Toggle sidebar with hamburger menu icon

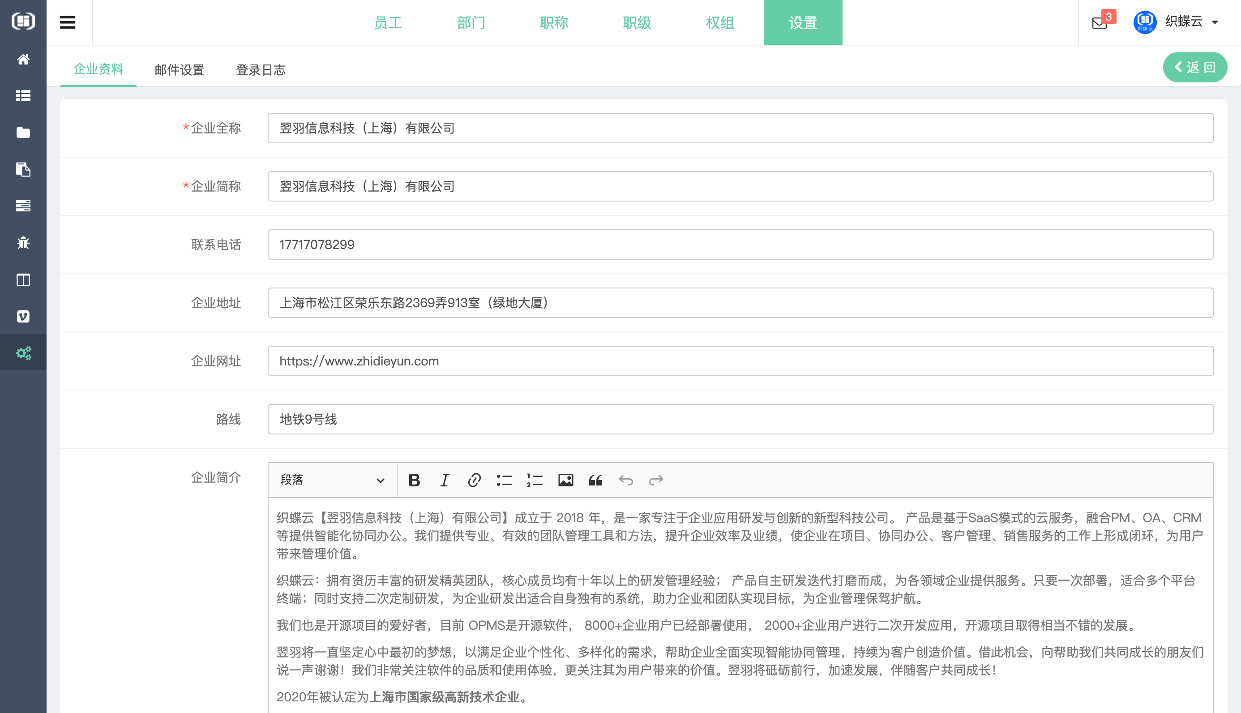point(68,22)
